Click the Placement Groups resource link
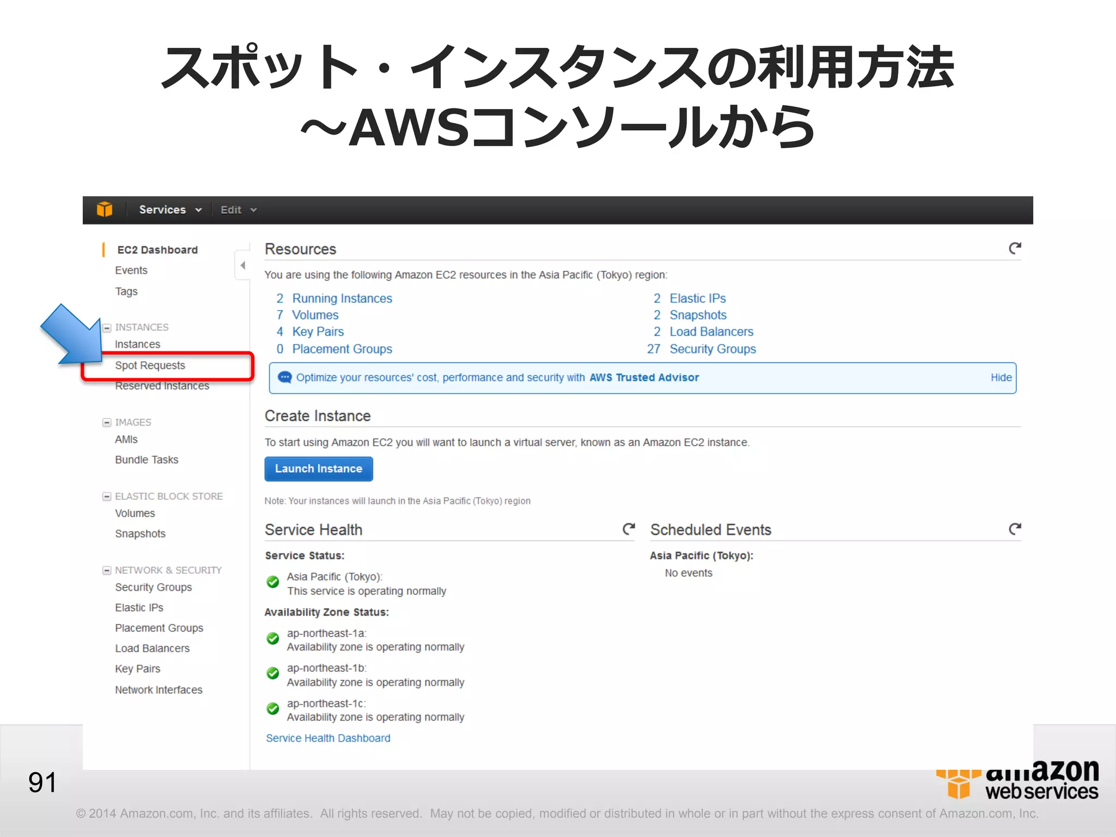The height and width of the screenshot is (837, 1116). 342,349
